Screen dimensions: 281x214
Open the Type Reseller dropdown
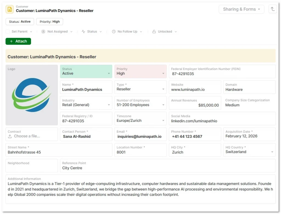(163, 89)
